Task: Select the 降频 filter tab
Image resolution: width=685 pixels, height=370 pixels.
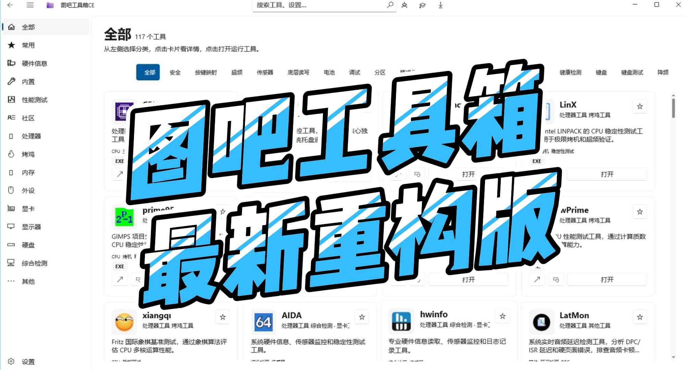Action: tap(663, 72)
